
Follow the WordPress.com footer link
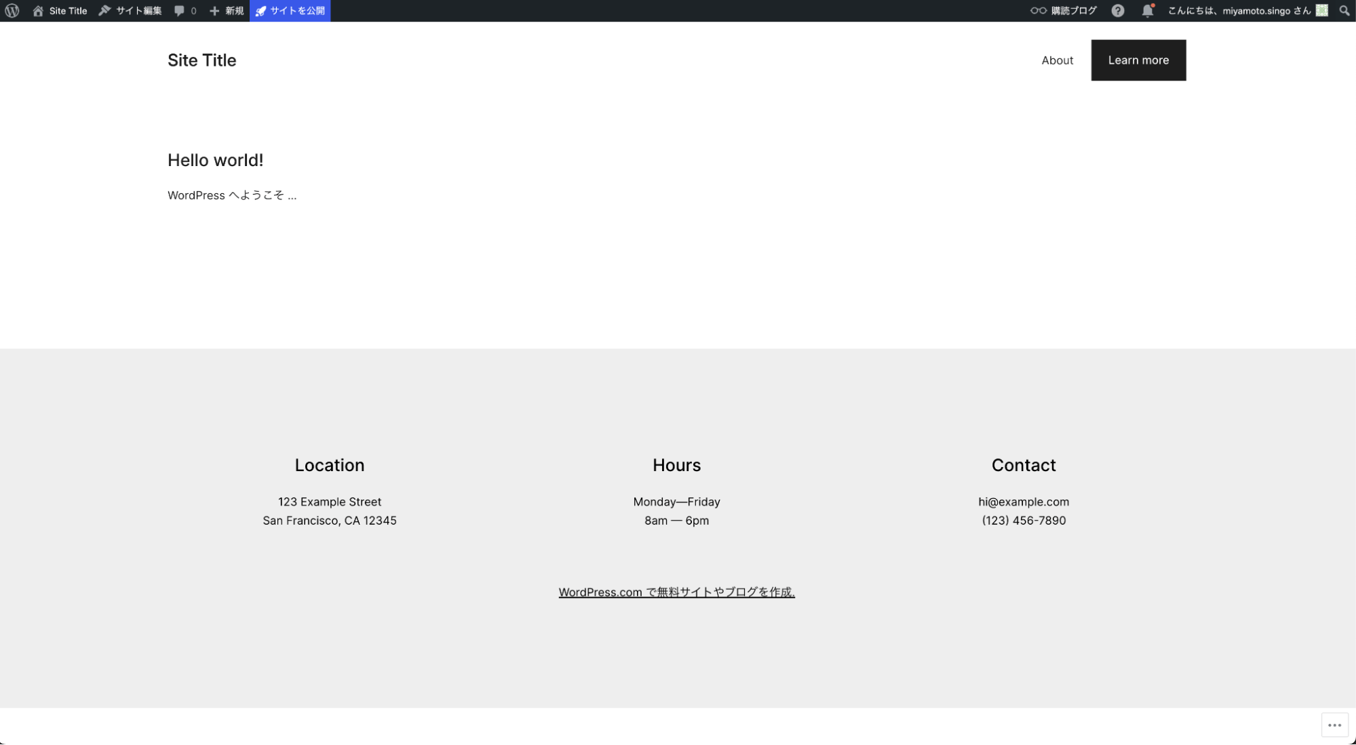tap(676, 592)
